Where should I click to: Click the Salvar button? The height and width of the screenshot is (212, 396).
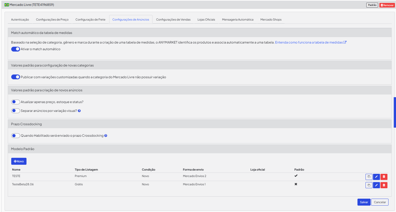point(364,202)
